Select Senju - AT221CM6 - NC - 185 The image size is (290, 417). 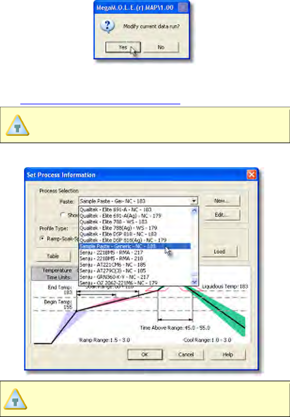click(135, 265)
